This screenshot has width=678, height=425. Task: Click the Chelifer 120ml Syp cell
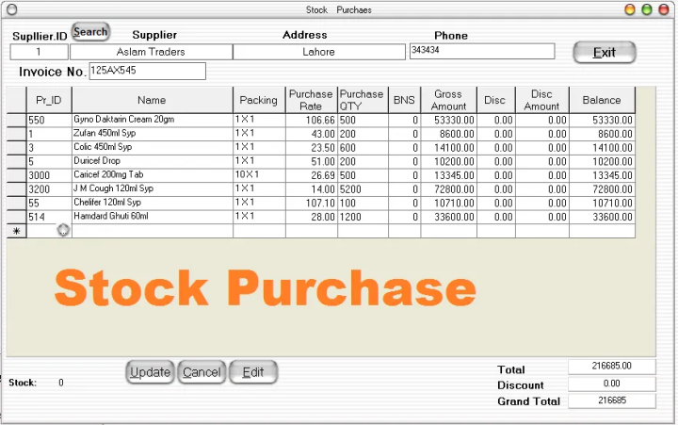(x=153, y=203)
